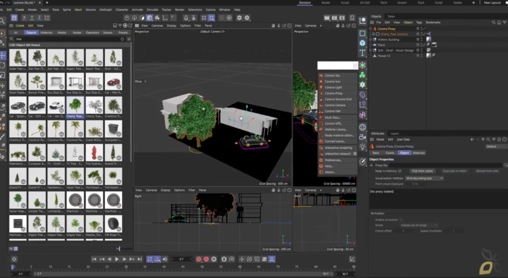Open the MoGraph menu

pyautogui.click(x=105, y=10)
